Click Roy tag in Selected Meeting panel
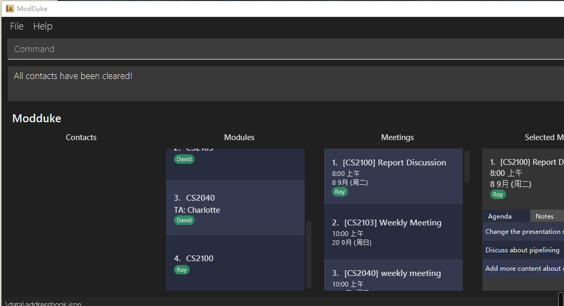 point(498,194)
